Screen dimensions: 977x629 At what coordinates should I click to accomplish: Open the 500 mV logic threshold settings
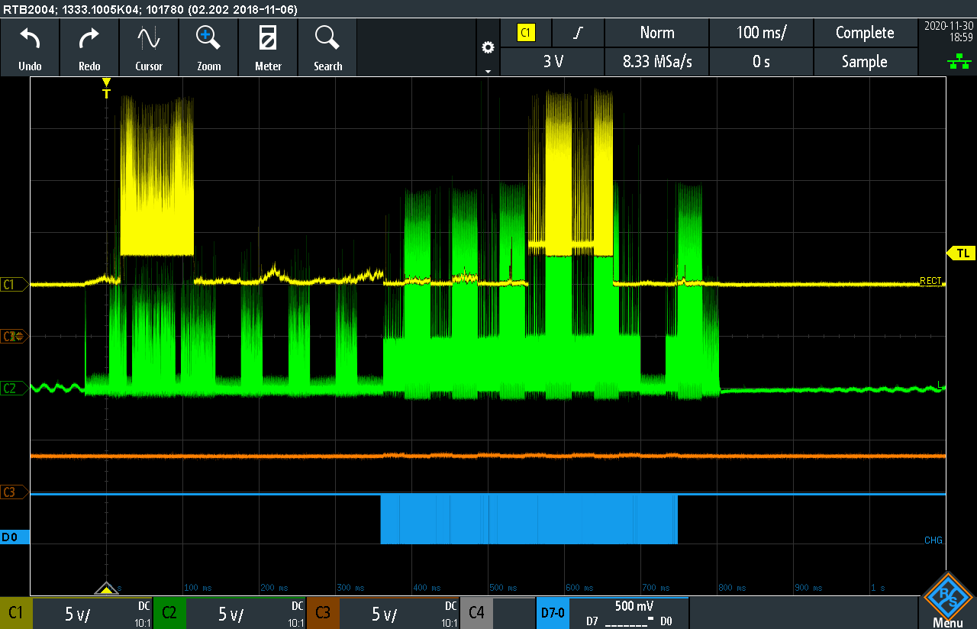pos(629,613)
